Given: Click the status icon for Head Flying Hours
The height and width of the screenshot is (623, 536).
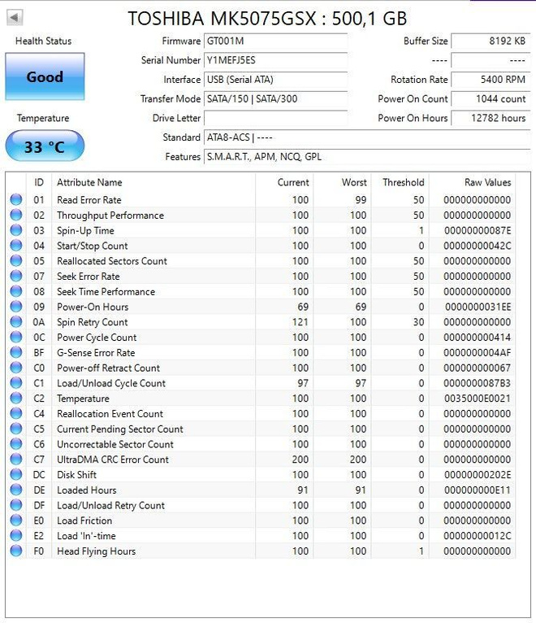Looking at the screenshot, I should [x=16, y=551].
